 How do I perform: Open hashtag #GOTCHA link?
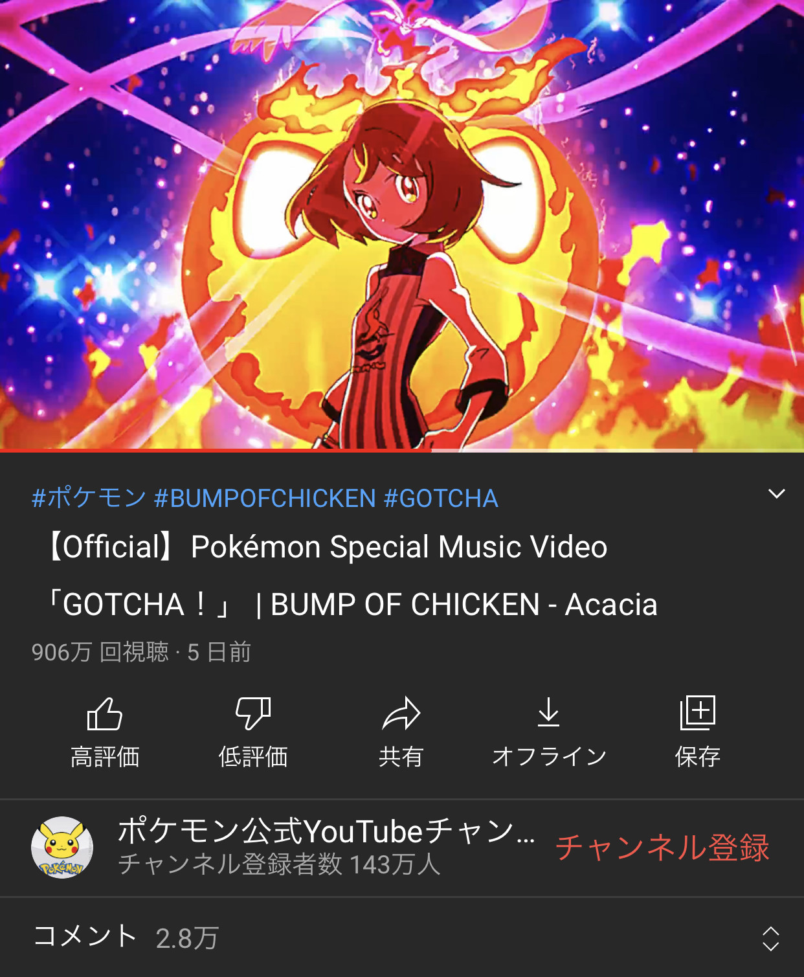pos(441,498)
